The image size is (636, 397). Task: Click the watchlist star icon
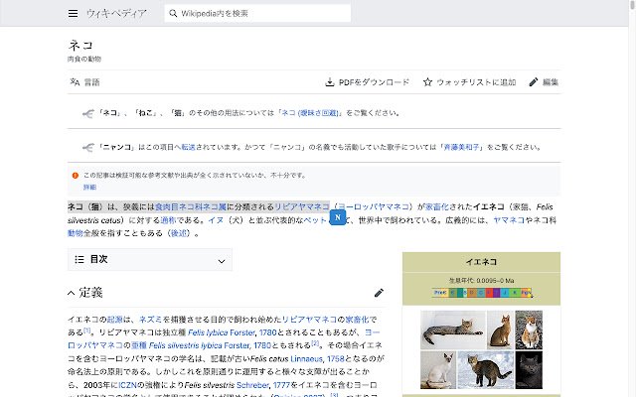point(427,82)
